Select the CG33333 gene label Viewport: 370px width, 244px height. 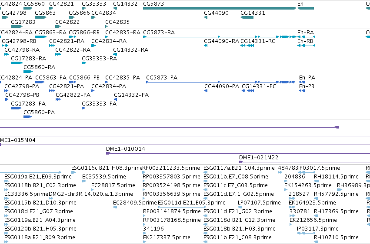[94, 4]
